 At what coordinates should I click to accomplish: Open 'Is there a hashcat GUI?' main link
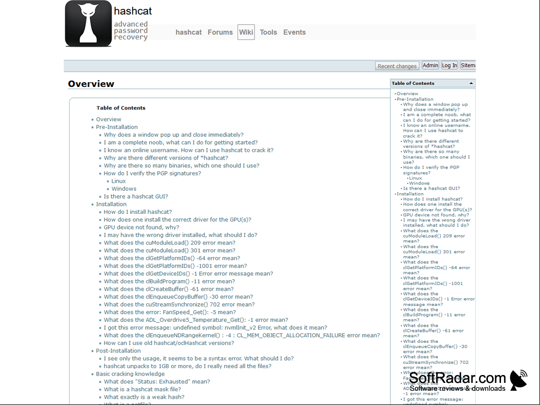coord(136,196)
